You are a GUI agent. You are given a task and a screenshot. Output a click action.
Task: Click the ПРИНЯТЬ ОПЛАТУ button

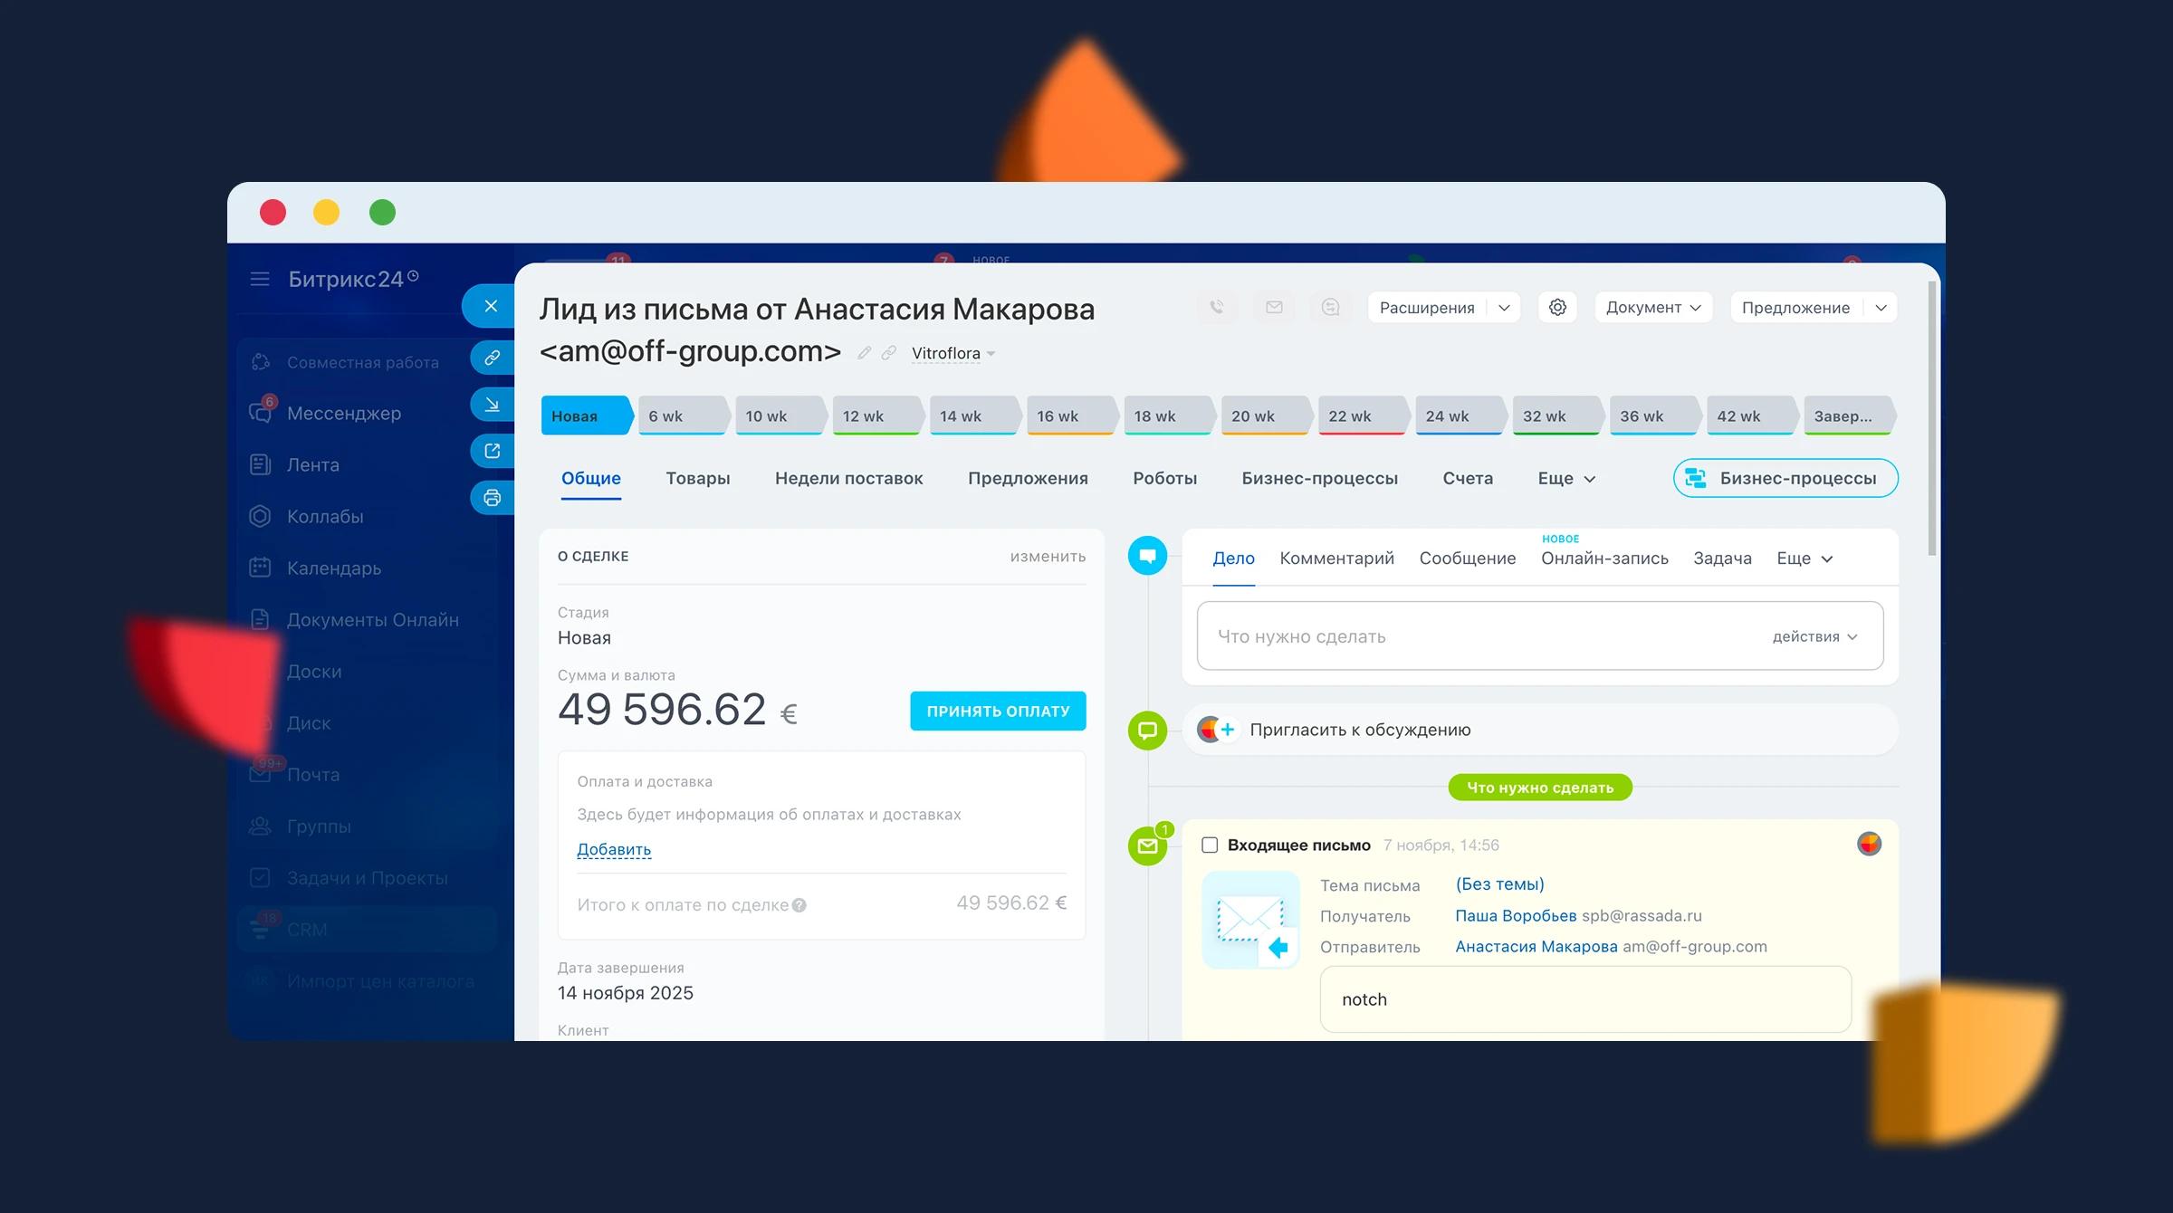point(998,711)
